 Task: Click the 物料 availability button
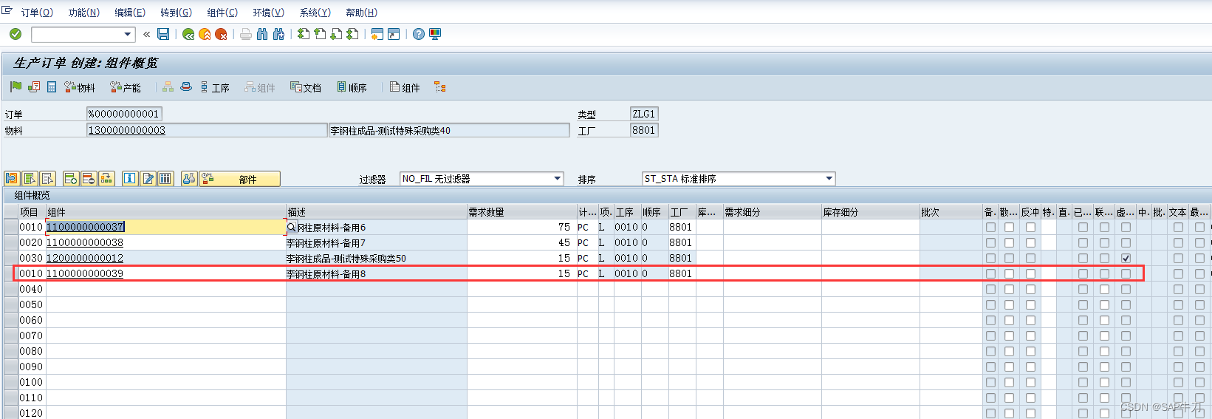click(80, 87)
